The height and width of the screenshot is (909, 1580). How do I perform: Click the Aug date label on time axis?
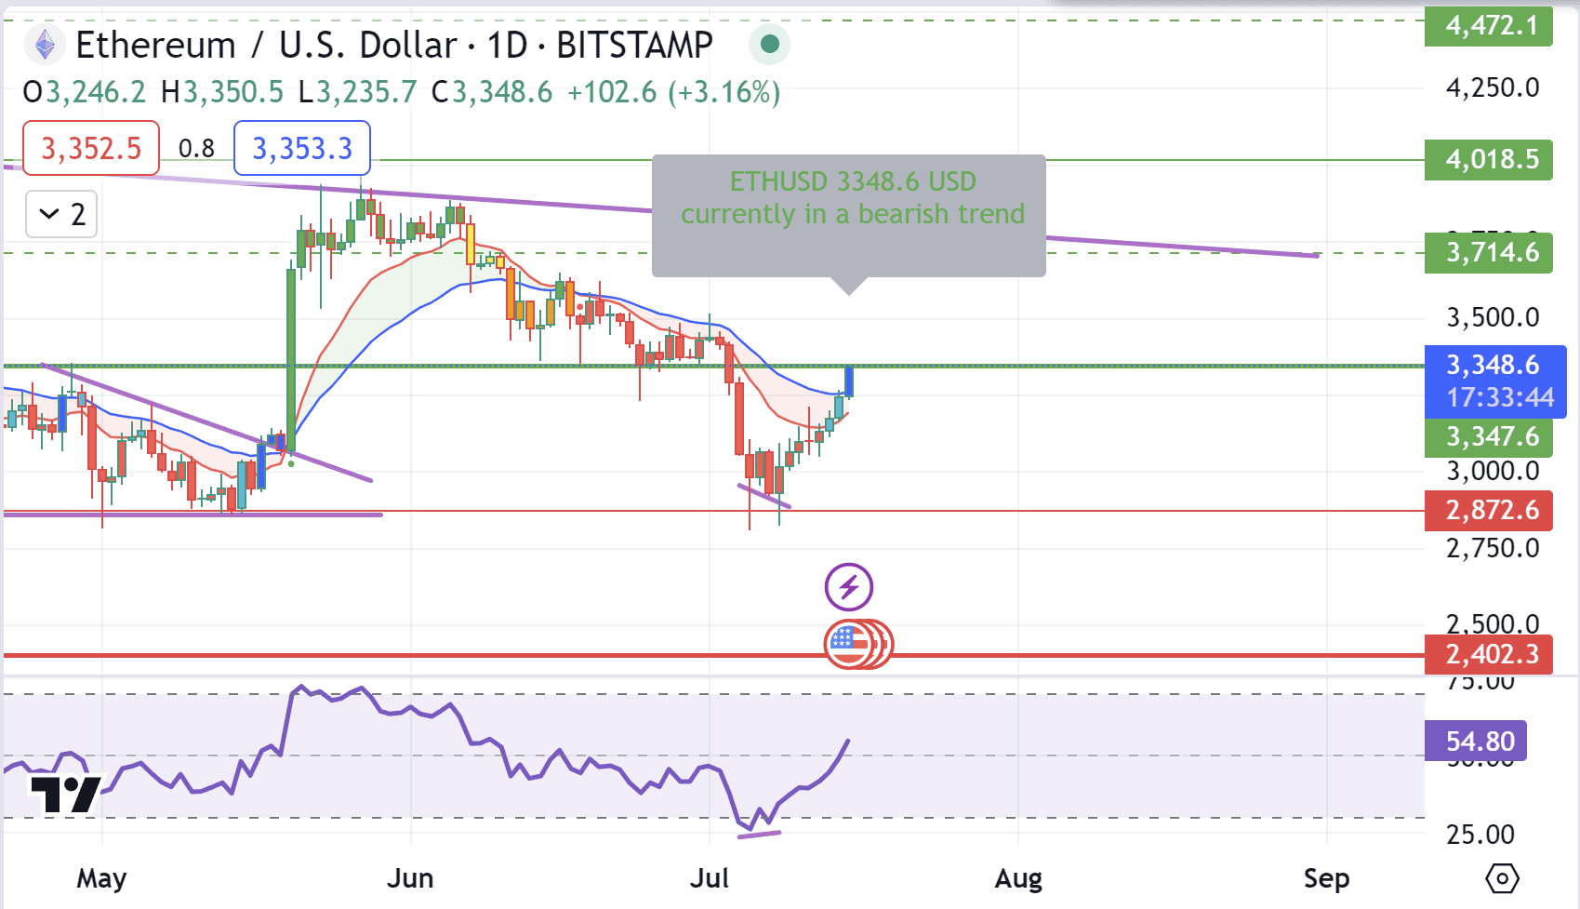pos(1018,878)
